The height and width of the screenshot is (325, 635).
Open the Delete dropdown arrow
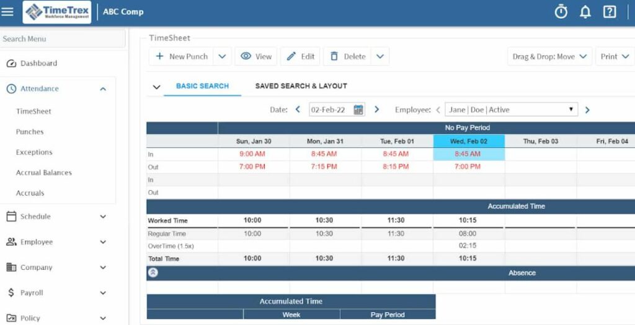tap(380, 56)
